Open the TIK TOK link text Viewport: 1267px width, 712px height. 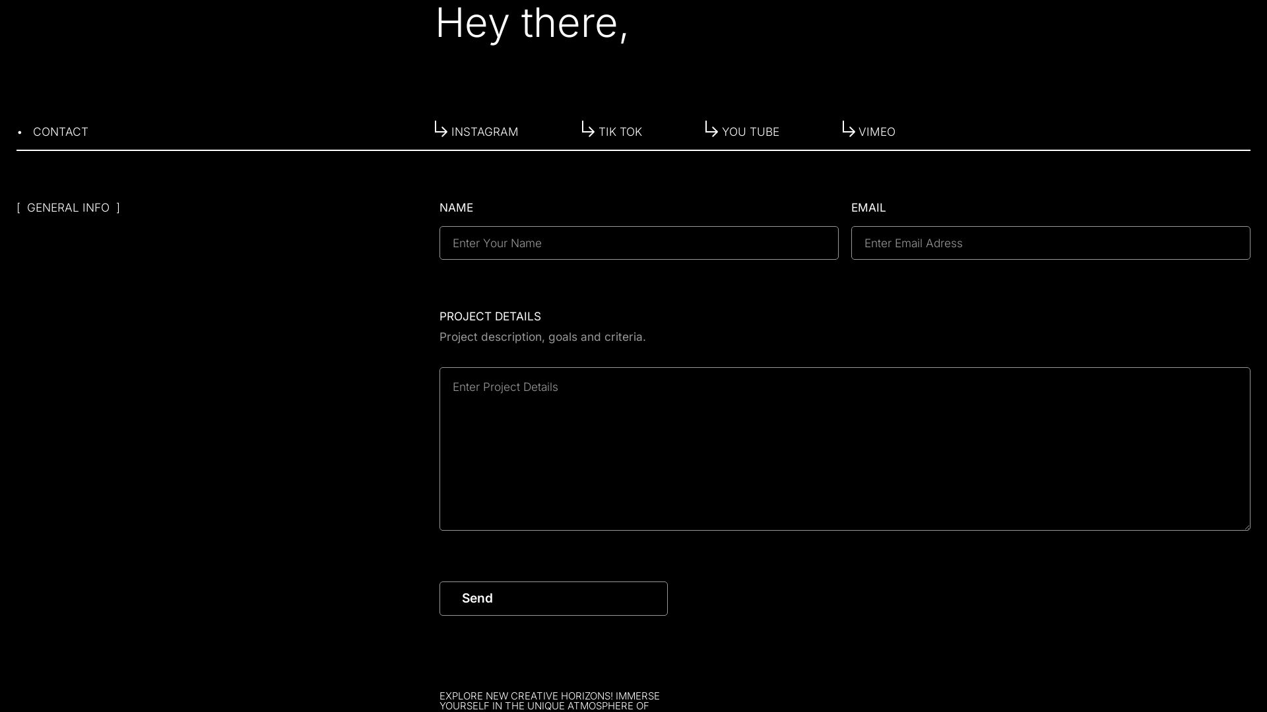coord(620,132)
